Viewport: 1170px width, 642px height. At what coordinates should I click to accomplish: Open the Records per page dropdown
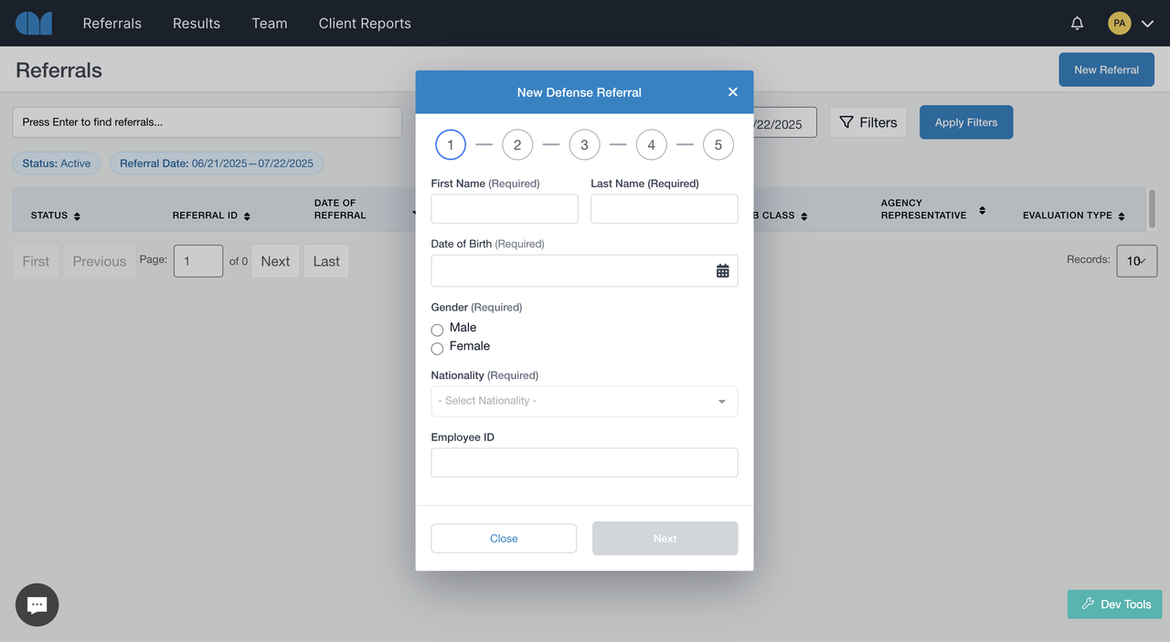[1136, 260]
